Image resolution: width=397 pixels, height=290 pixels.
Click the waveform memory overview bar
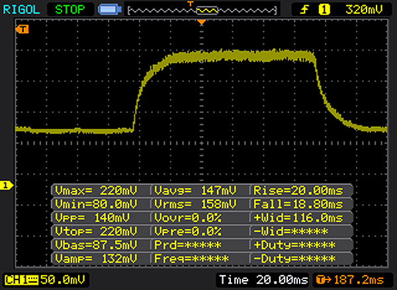point(202,11)
